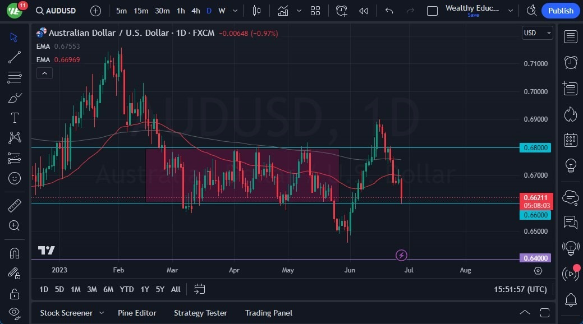Open the Economic Calendar panel
The height and width of the screenshot is (324, 583).
coord(570,140)
